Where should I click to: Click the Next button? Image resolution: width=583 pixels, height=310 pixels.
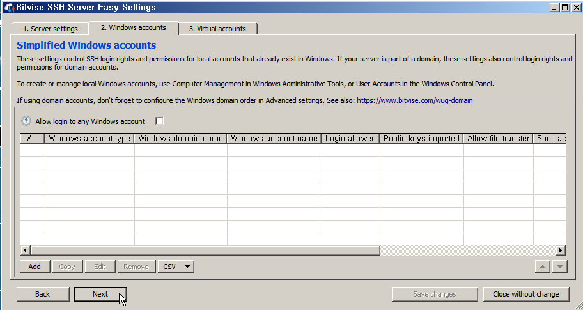(x=100, y=294)
